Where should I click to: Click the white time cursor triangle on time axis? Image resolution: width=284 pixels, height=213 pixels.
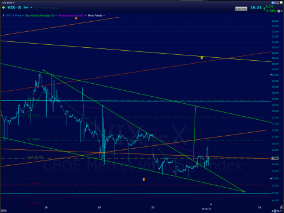[x=211, y=204]
